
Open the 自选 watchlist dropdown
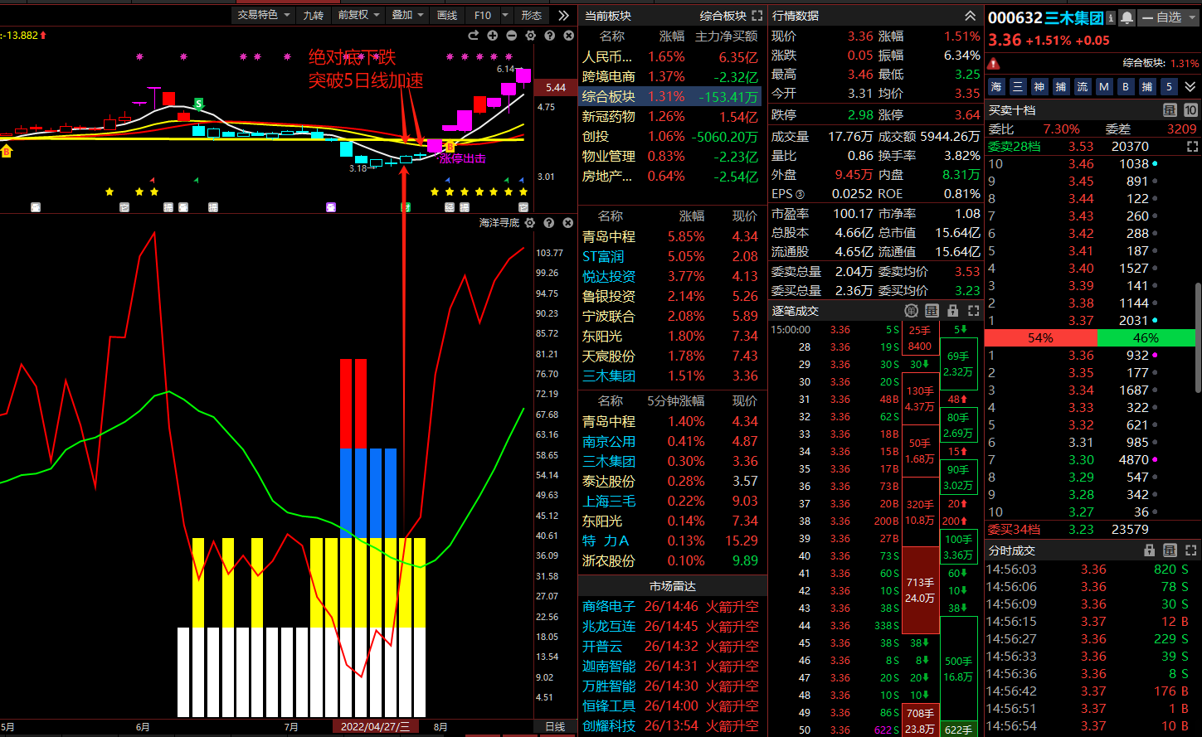click(1169, 17)
